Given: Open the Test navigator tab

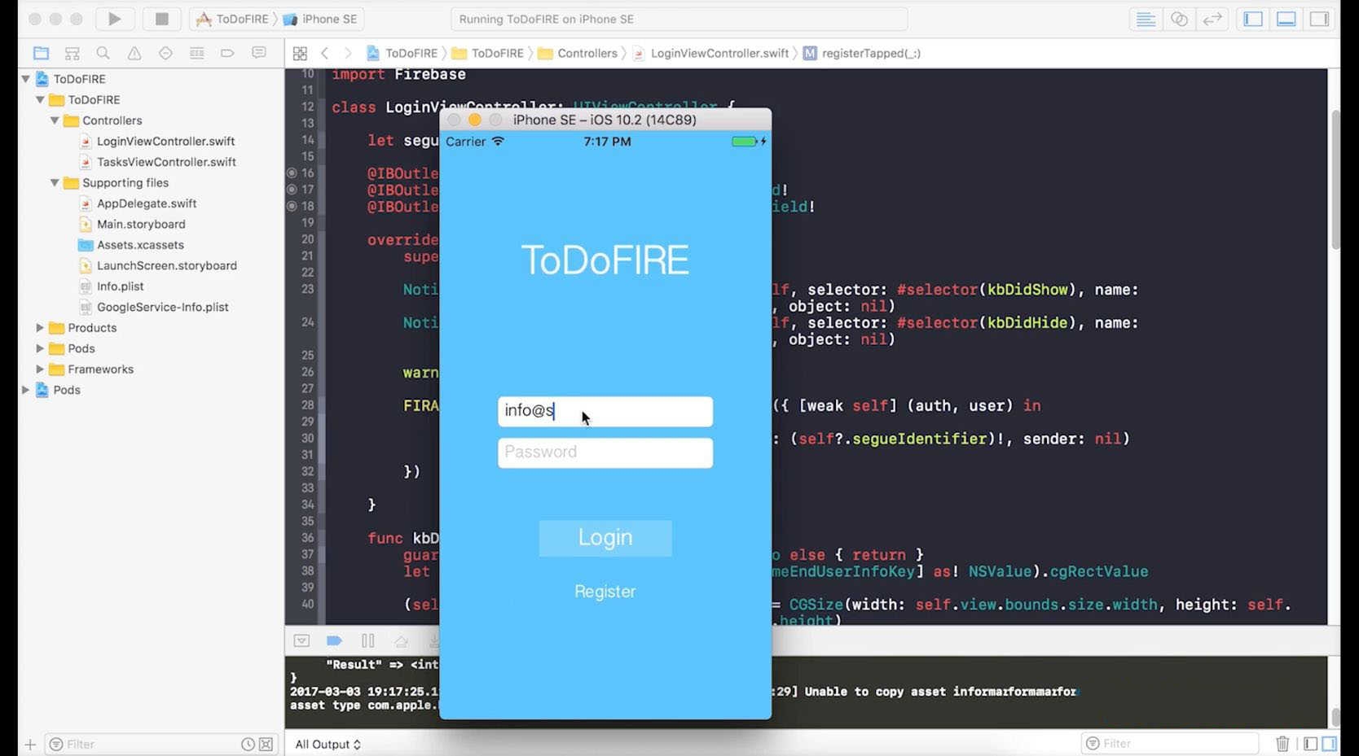Looking at the screenshot, I should tap(165, 53).
